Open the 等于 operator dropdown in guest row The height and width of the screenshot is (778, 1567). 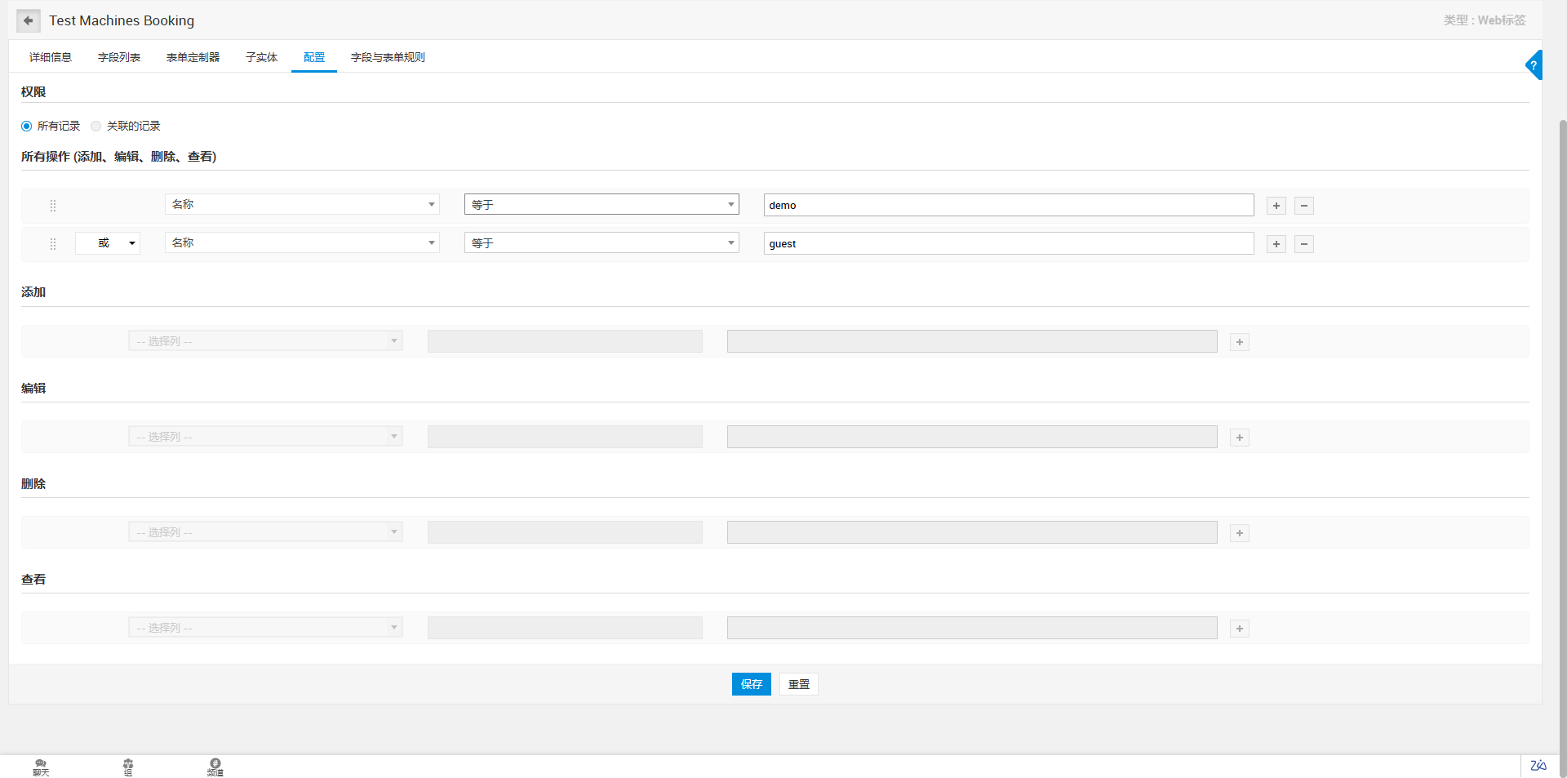coord(601,243)
